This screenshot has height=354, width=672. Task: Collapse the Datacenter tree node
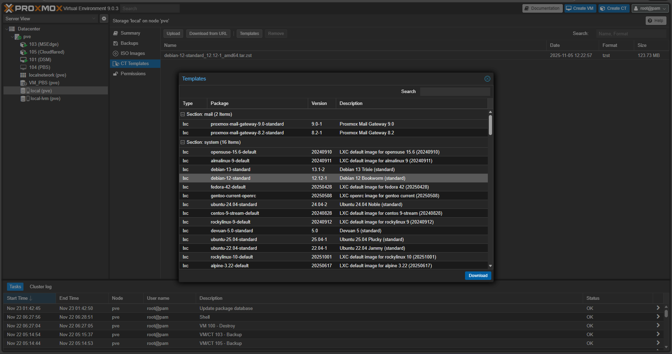pos(7,29)
